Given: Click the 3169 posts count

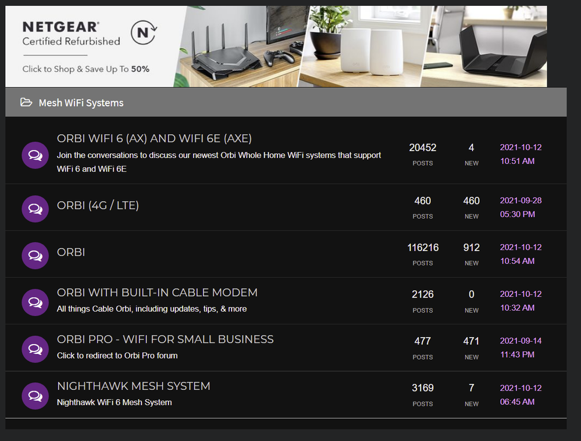Looking at the screenshot, I should tap(422, 388).
